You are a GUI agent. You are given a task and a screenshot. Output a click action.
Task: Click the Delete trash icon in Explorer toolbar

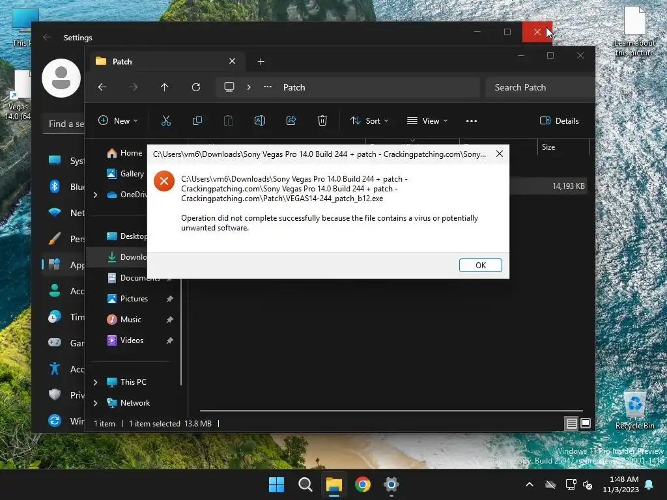pos(322,120)
